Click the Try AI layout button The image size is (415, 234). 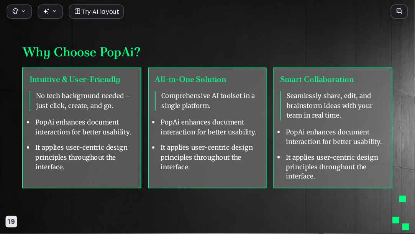point(96,11)
